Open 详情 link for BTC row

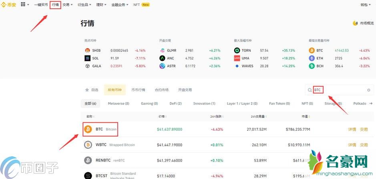click(x=352, y=130)
